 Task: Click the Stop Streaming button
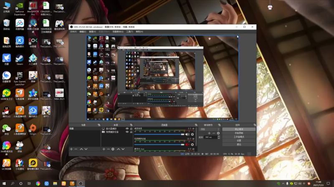pos(239,129)
